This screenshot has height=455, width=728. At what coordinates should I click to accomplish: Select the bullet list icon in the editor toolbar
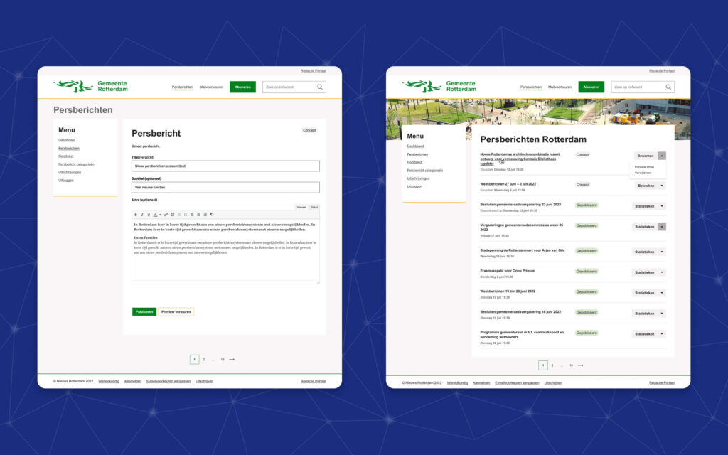tap(179, 214)
